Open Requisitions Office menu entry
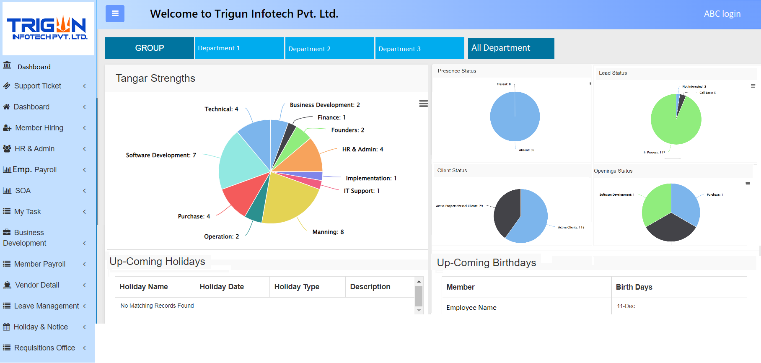Image resolution: width=761 pixels, height=363 pixels. click(44, 348)
